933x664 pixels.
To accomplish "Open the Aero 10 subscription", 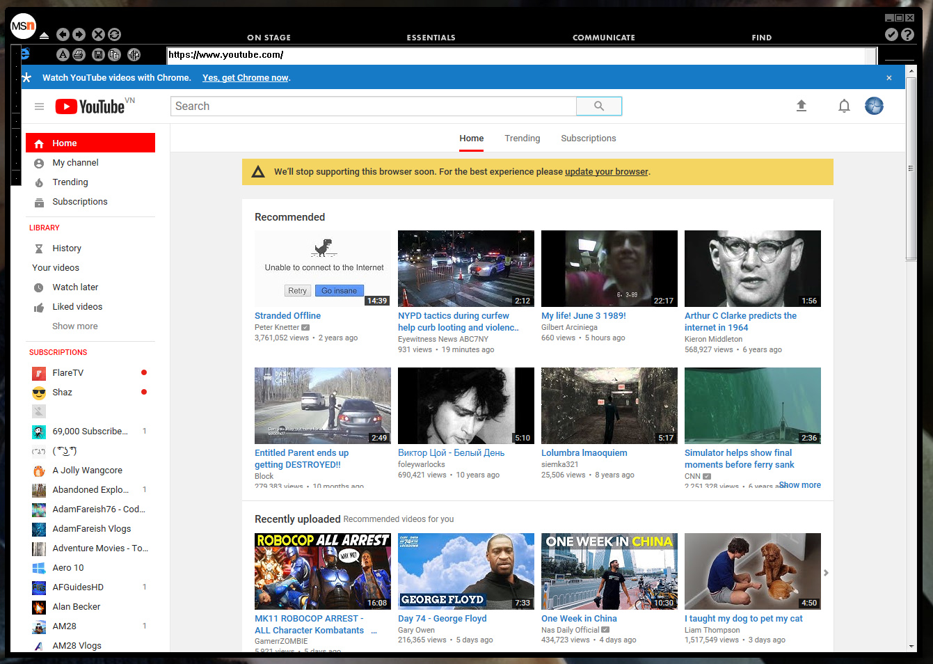I will (x=90, y=568).
